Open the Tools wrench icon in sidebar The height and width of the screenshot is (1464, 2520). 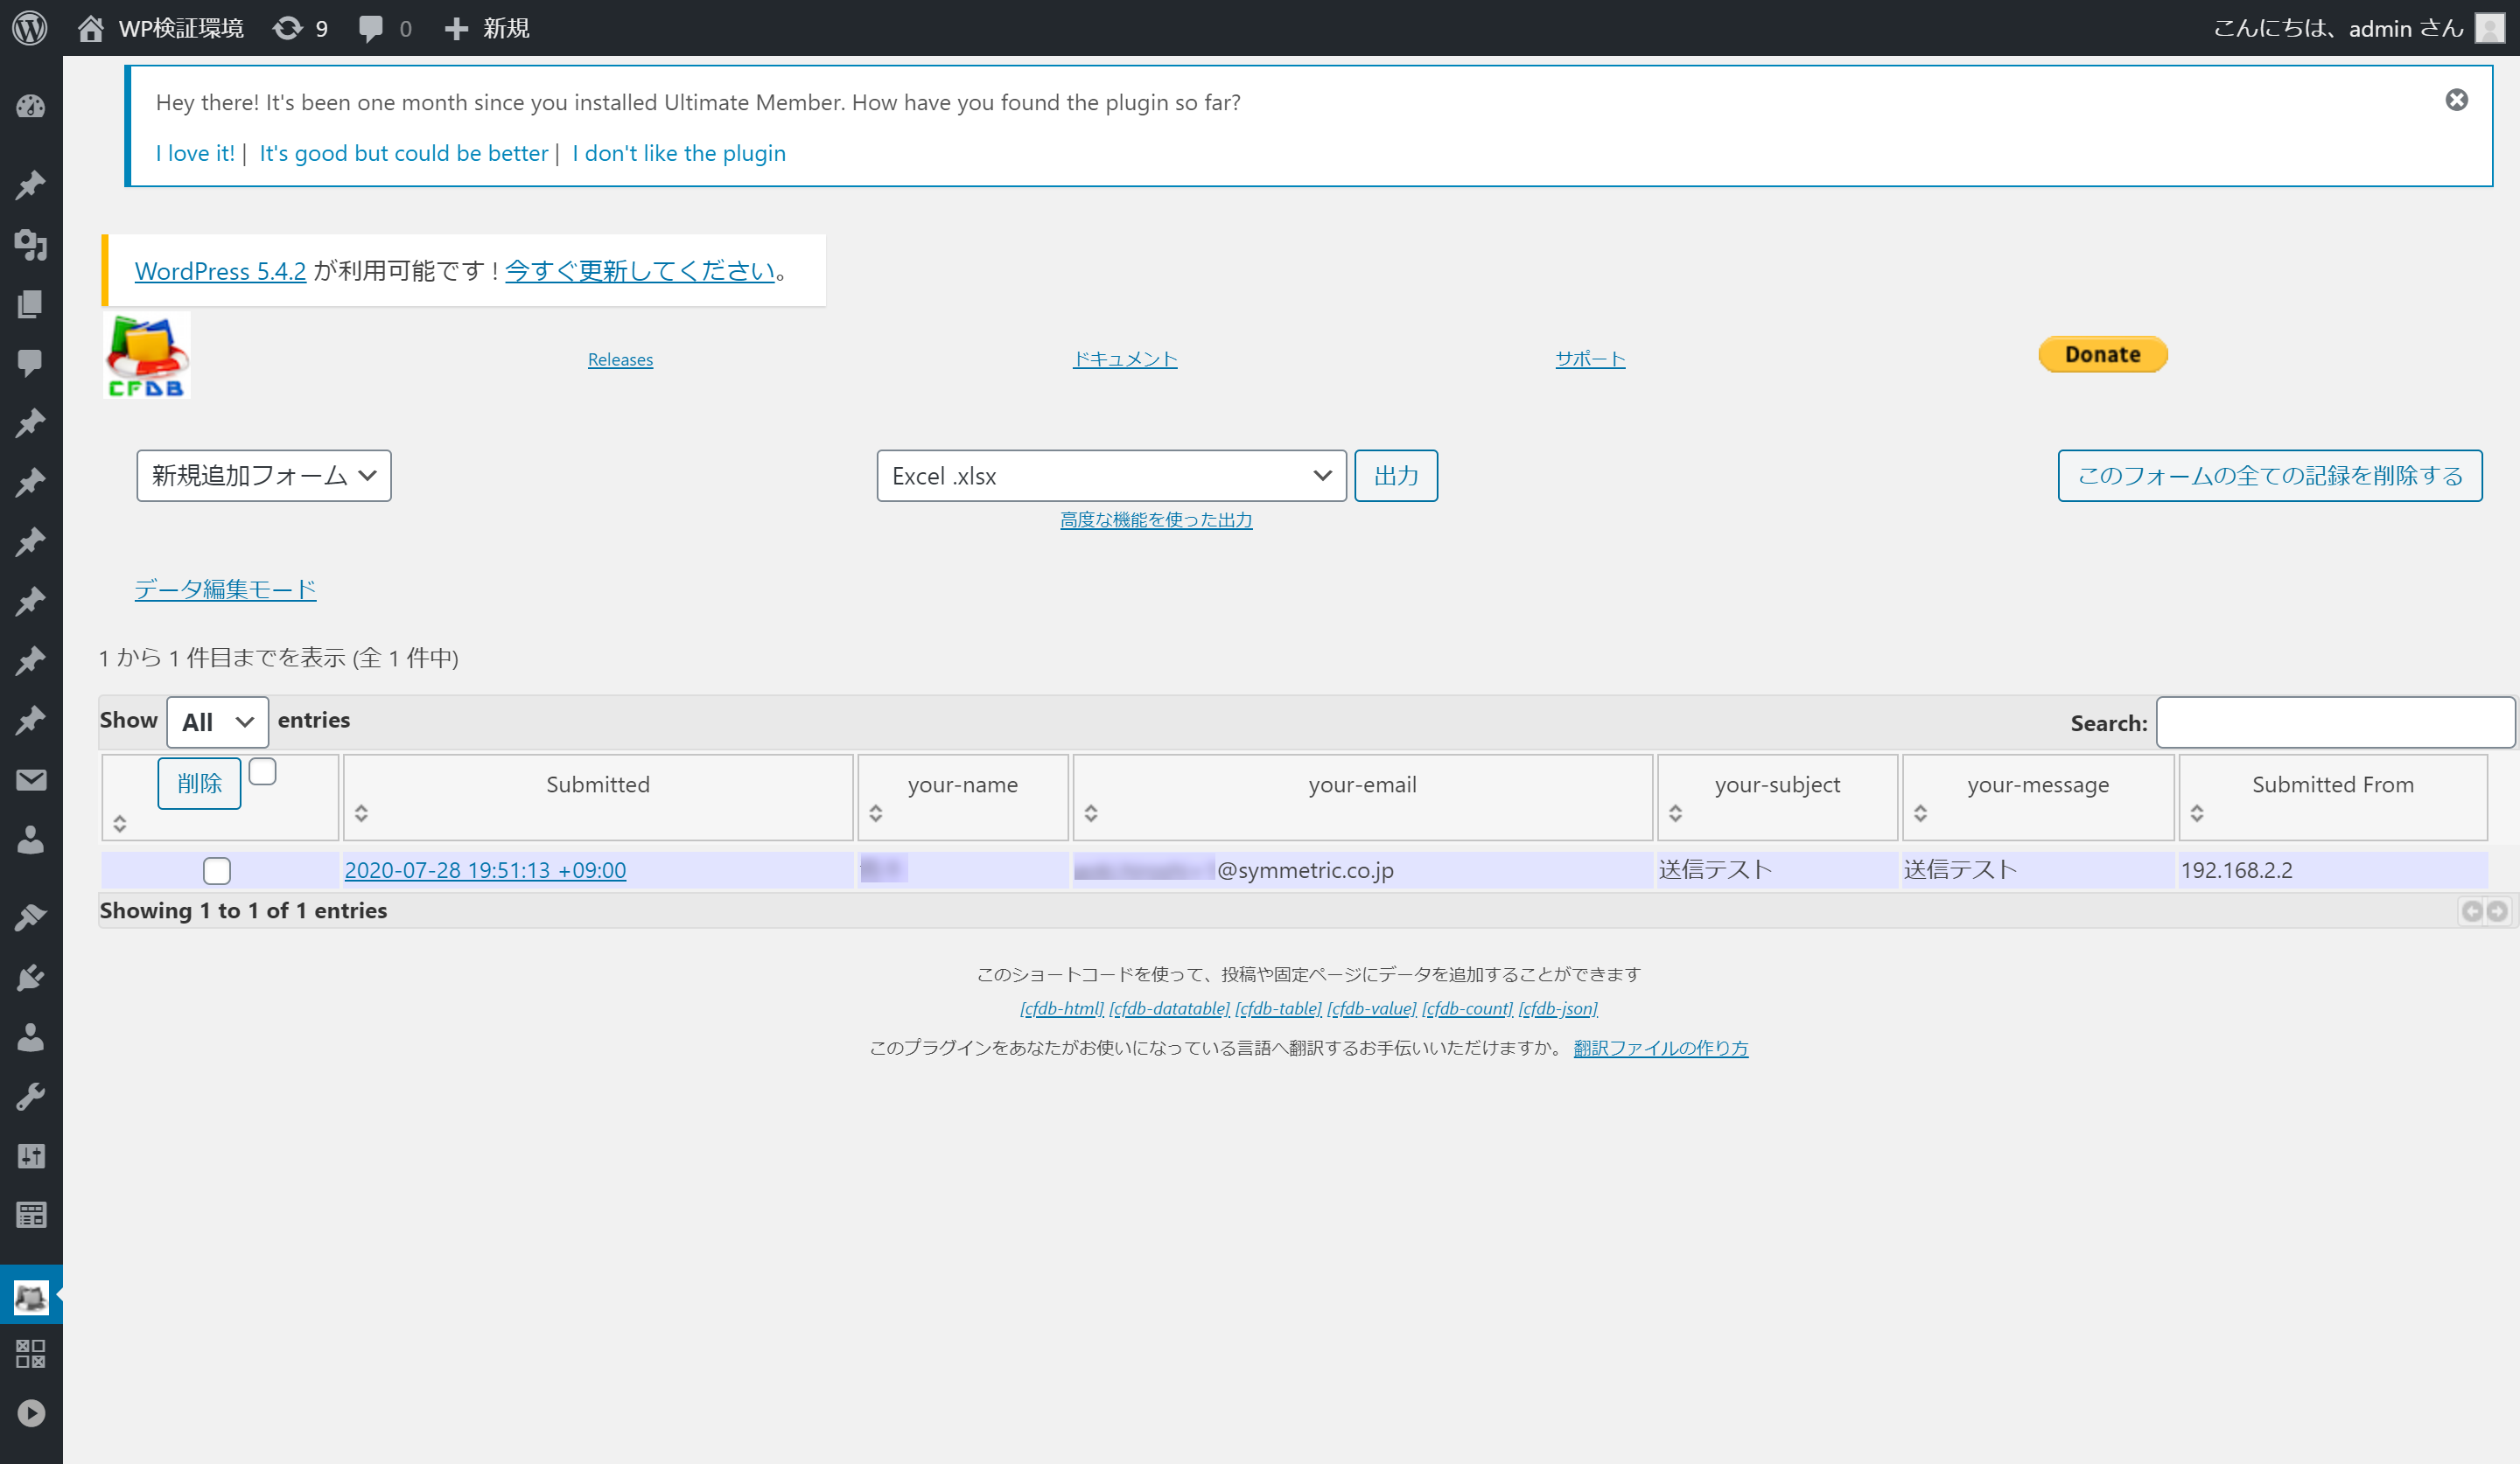tap(31, 1097)
